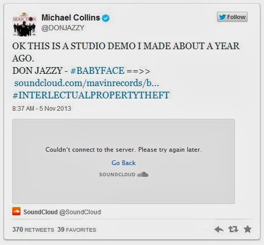Viewport: 264px width, 245px height.
Task: Retweet using the retweet icon
Action: 233,229
